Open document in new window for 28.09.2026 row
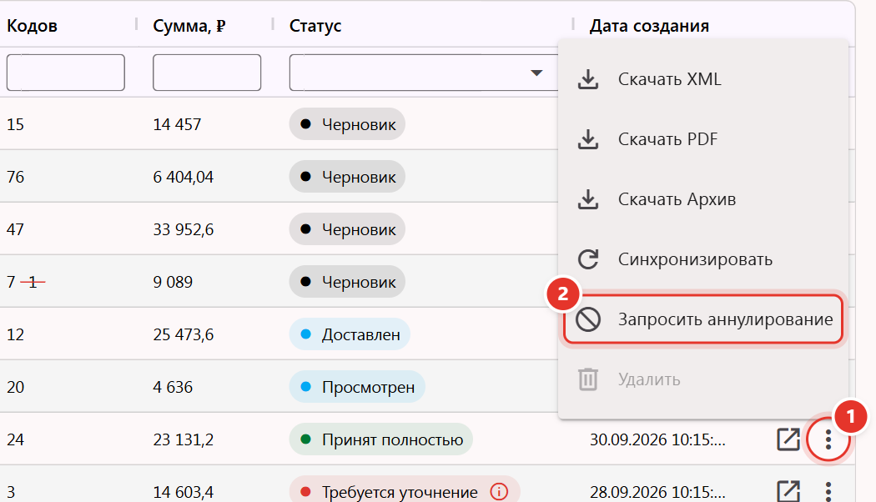The width and height of the screenshot is (876, 502). pyautogui.click(x=788, y=491)
